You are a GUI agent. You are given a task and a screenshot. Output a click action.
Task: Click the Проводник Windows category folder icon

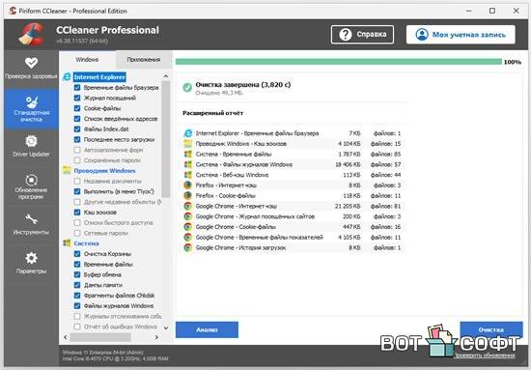coord(67,170)
